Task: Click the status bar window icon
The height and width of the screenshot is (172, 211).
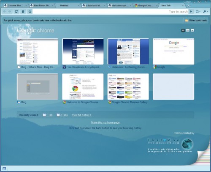Action: [4, 169]
